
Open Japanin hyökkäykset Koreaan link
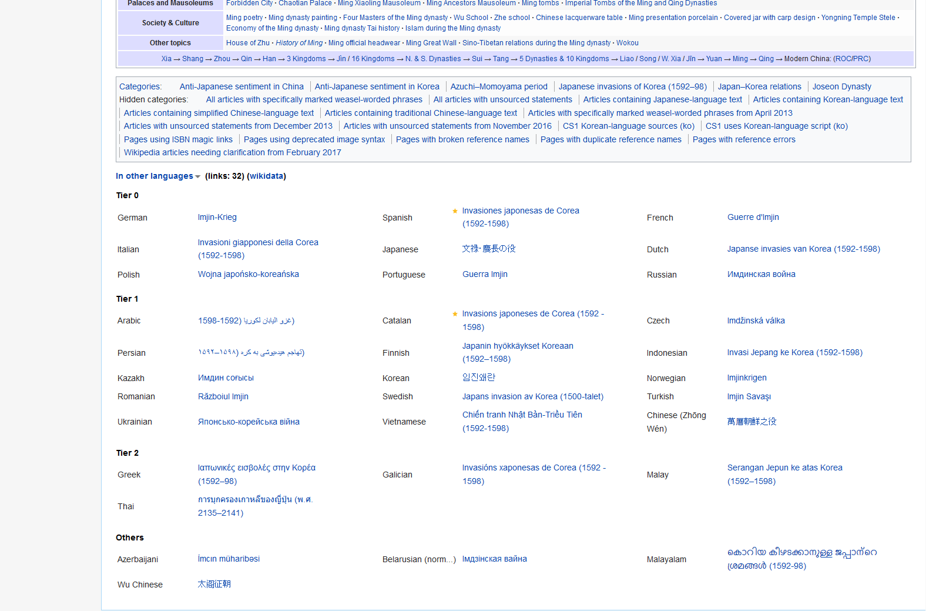(x=518, y=352)
